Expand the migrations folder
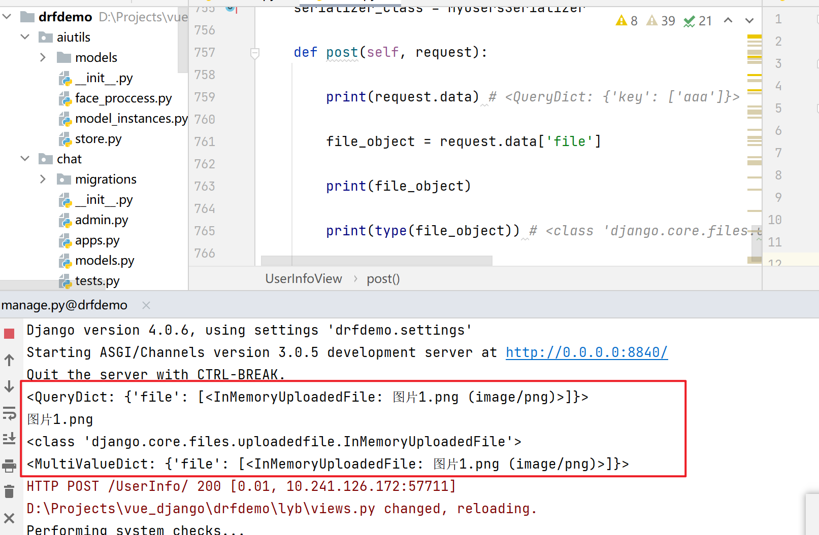Image resolution: width=819 pixels, height=535 pixels. pos(43,179)
